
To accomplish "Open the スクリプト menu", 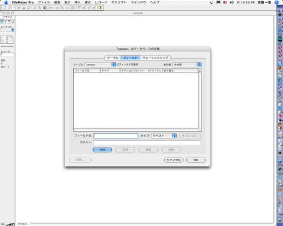I will tap(119, 2).
